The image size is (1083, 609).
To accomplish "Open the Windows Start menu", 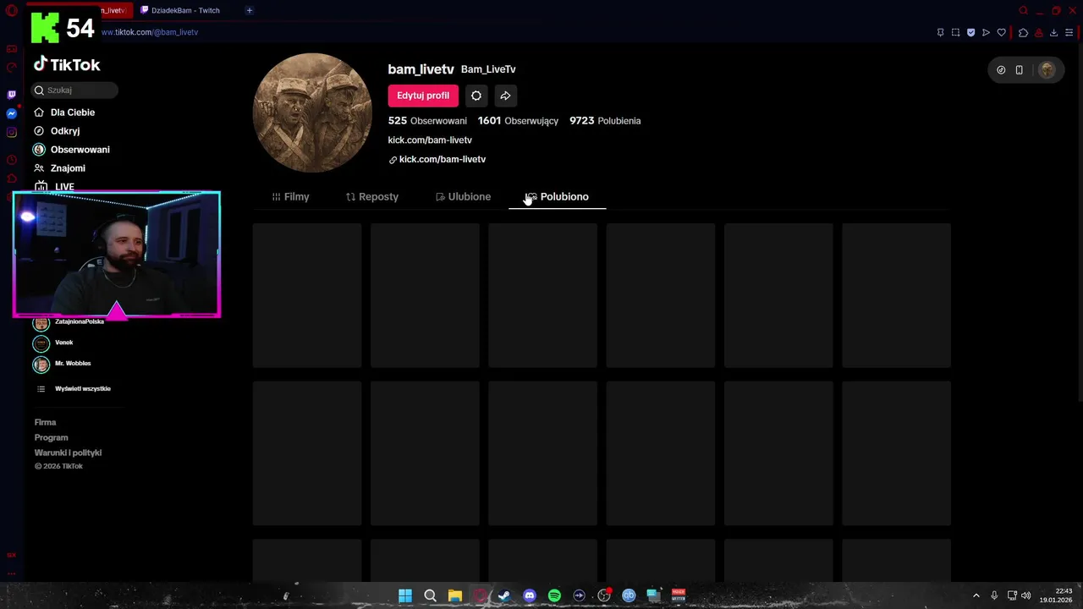I will click(405, 595).
